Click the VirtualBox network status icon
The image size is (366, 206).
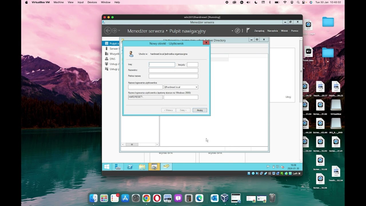tap(261, 173)
